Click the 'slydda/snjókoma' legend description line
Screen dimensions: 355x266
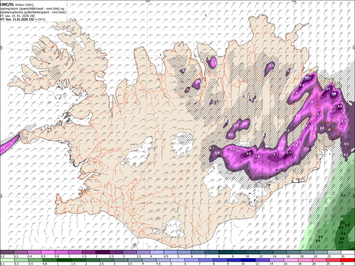coord(33,12)
